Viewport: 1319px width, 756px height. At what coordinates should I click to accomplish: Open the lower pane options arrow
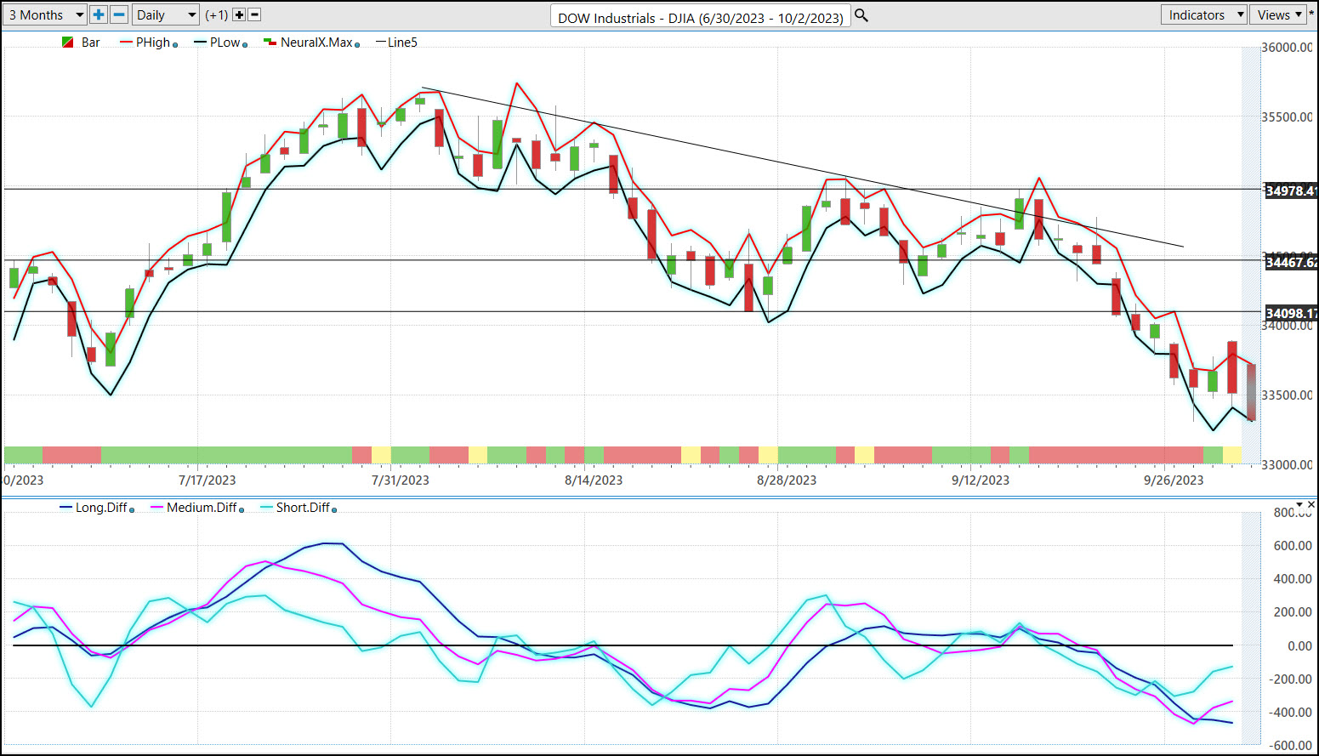(1299, 505)
